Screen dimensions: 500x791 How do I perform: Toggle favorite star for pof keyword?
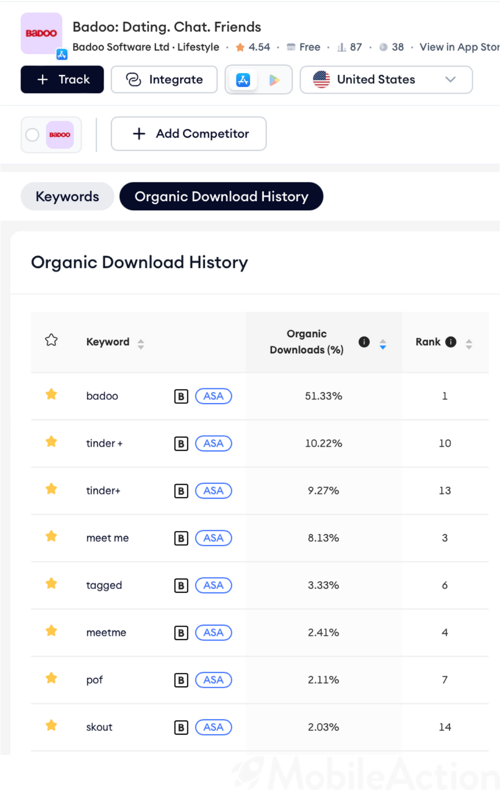[51, 678]
